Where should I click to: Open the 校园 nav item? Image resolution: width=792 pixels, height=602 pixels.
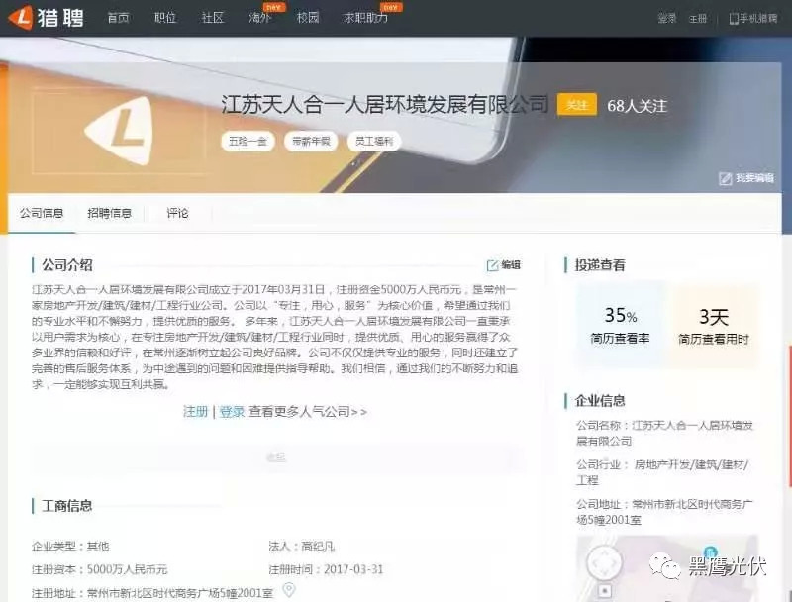point(308,18)
